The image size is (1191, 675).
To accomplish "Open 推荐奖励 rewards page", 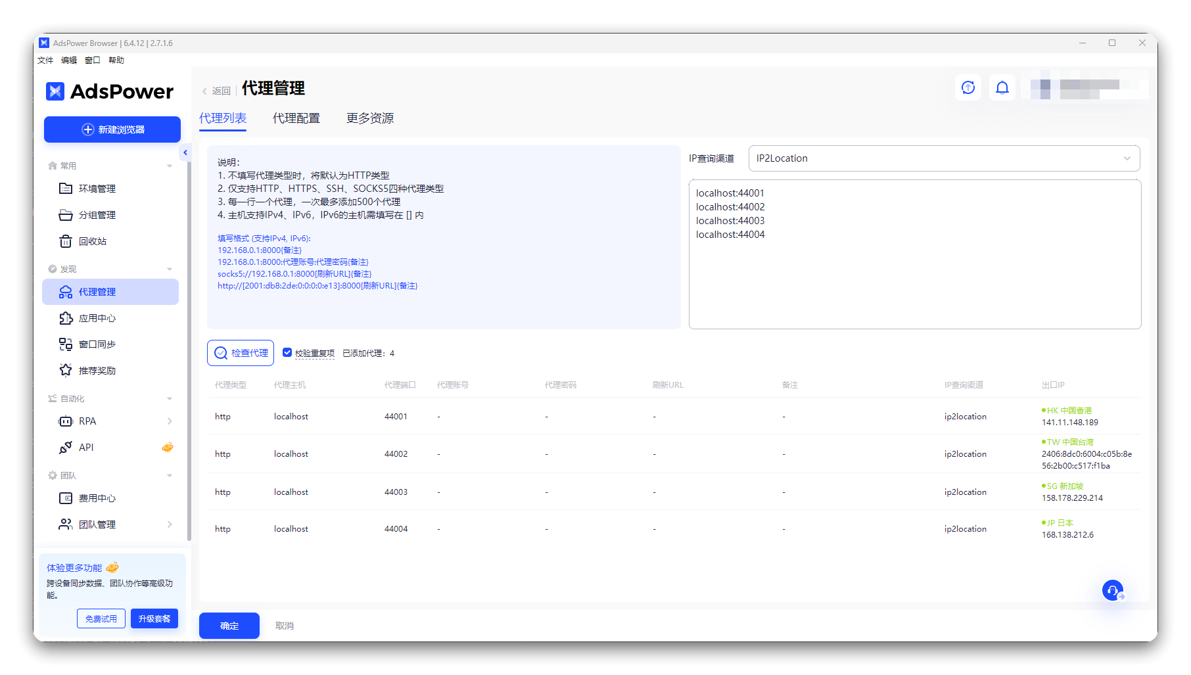I will tap(97, 371).
